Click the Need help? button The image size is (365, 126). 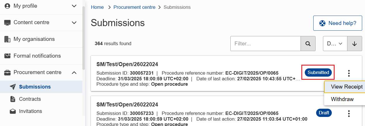[338, 23]
